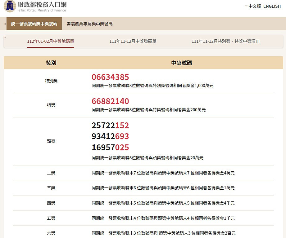Click the 4萬元 second prize description
The width and height of the screenshot is (286, 238).
click(x=163, y=173)
